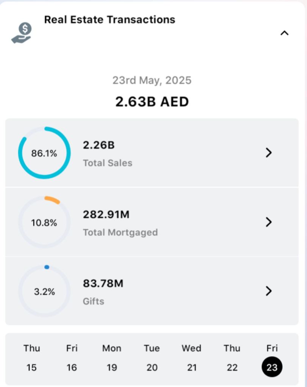Click the hand holding dollar coin icon
Viewport: 307px width, 387px height.
pyautogui.click(x=22, y=33)
